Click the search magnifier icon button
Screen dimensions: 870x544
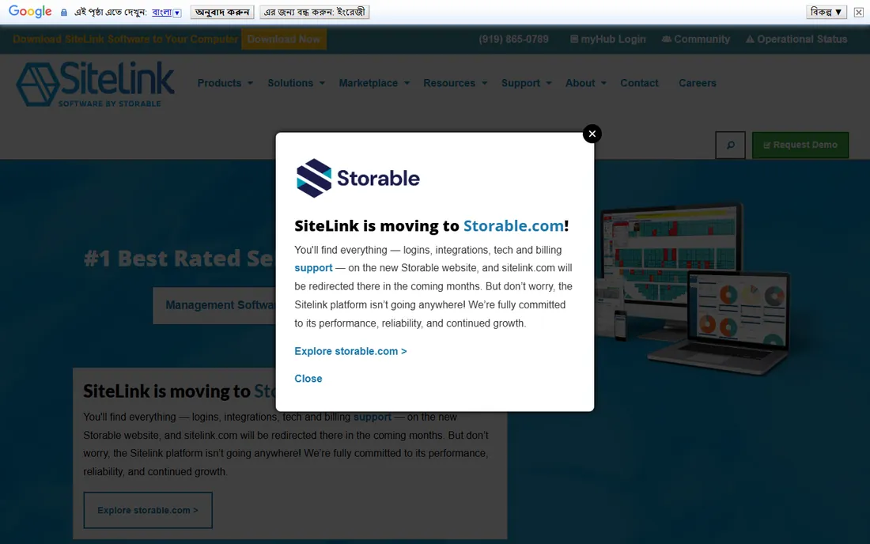pos(730,145)
